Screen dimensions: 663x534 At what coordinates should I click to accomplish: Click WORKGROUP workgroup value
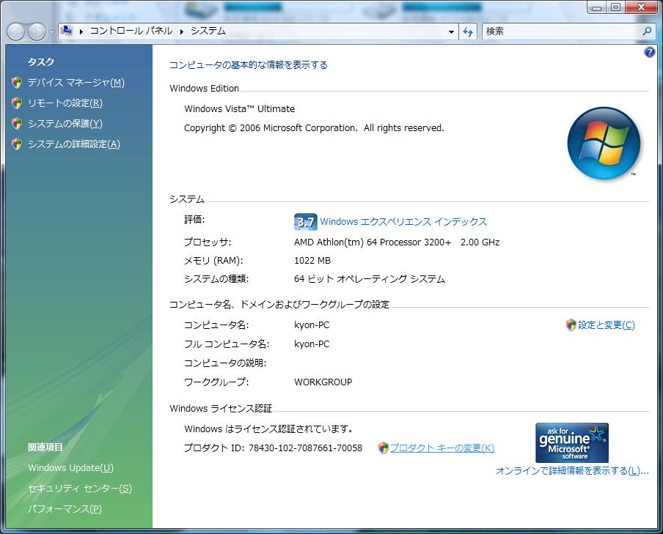pos(323,382)
